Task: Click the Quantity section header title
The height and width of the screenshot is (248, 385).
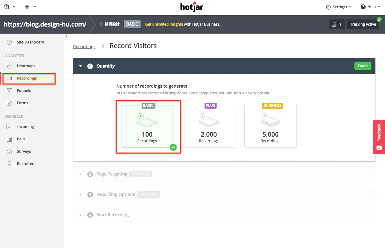Action: click(106, 66)
